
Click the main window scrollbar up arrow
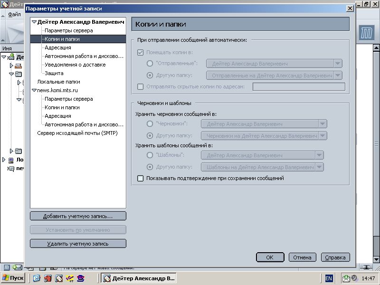[376, 48]
